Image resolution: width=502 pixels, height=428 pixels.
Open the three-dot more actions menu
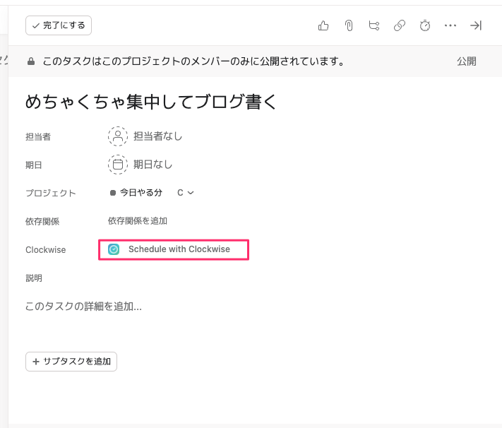[x=450, y=25]
